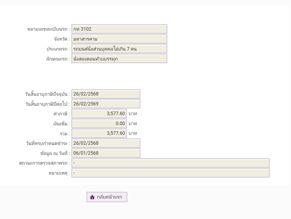Select the vehicle inspection status field
Image resolution: width=291 pixels, height=219 pixels.
(x=170, y=163)
